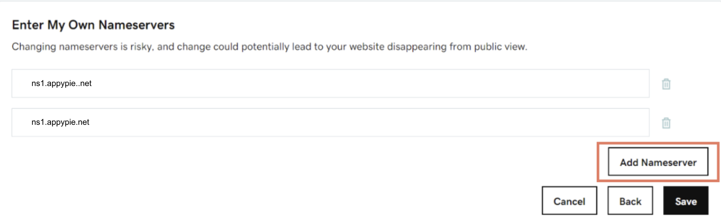Select the Enter My Own Nameservers heading
This screenshot has height=224, width=721.
tap(93, 25)
